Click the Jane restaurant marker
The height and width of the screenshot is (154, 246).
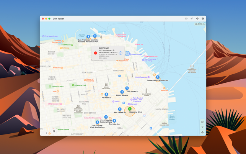[x=58, y=91]
